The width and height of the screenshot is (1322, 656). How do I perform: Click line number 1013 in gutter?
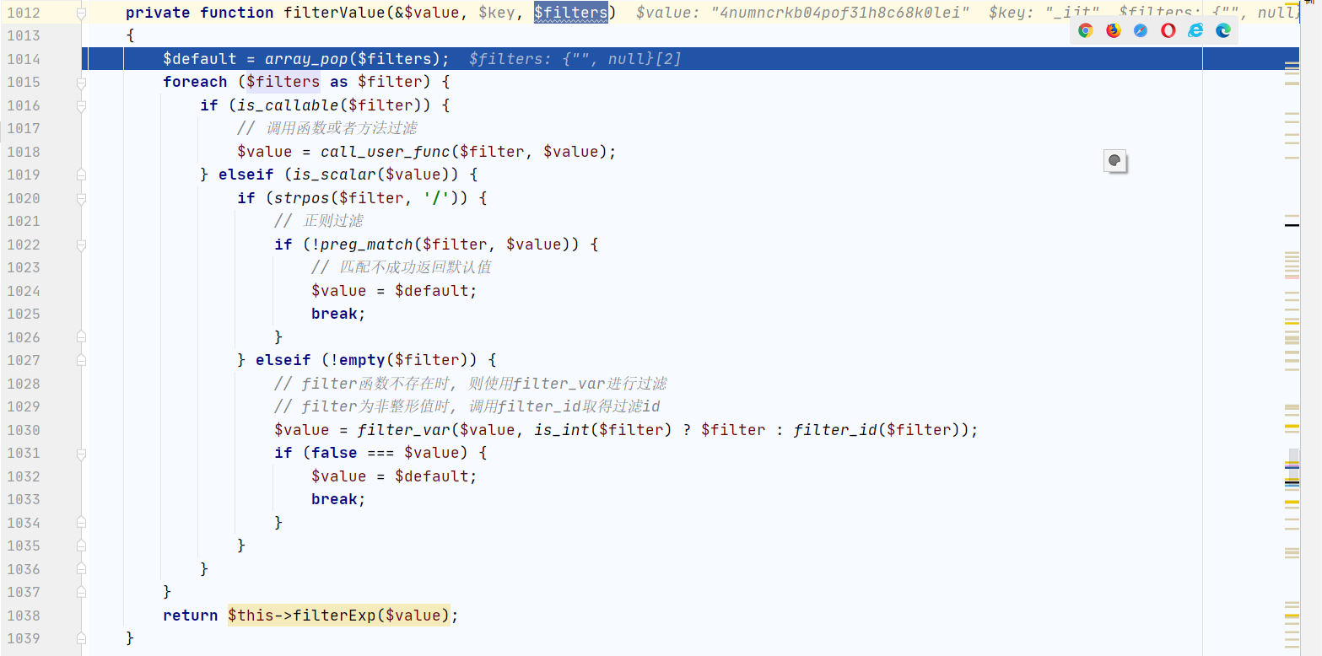[x=24, y=35]
